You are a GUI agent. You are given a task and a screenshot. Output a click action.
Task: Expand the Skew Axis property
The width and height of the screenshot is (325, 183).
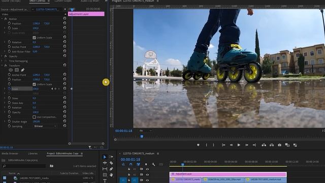tap(5, 103)
